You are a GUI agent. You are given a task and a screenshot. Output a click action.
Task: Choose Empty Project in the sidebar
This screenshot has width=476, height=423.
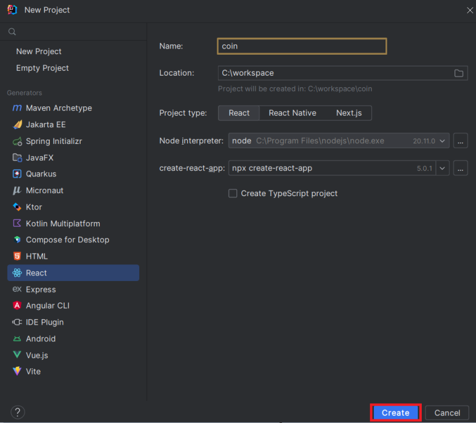click(42, 68)
